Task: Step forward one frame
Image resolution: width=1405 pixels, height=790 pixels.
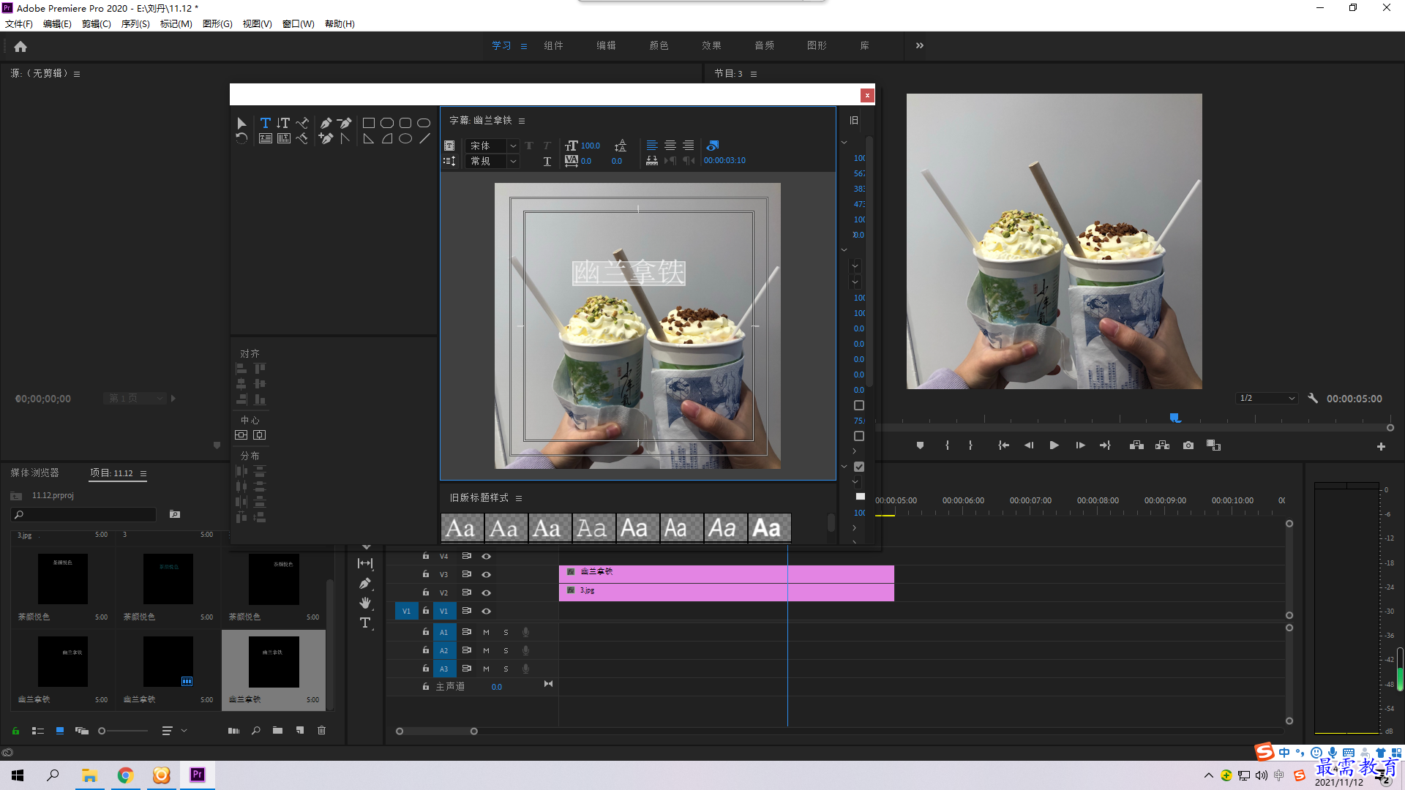Action: 1080,445
